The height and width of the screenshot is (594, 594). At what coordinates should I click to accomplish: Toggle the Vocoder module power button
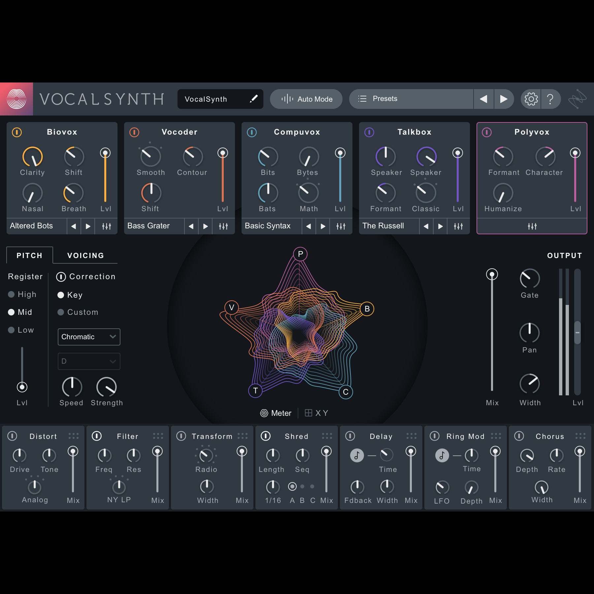(134, 132)
